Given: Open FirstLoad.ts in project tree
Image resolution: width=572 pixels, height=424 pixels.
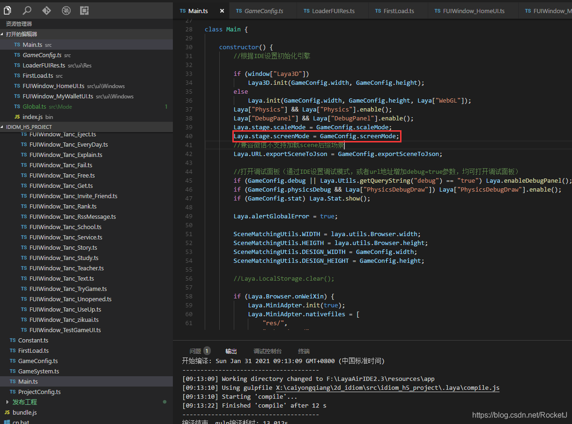Looking at the screenshot, I should [x=86, y=350].
